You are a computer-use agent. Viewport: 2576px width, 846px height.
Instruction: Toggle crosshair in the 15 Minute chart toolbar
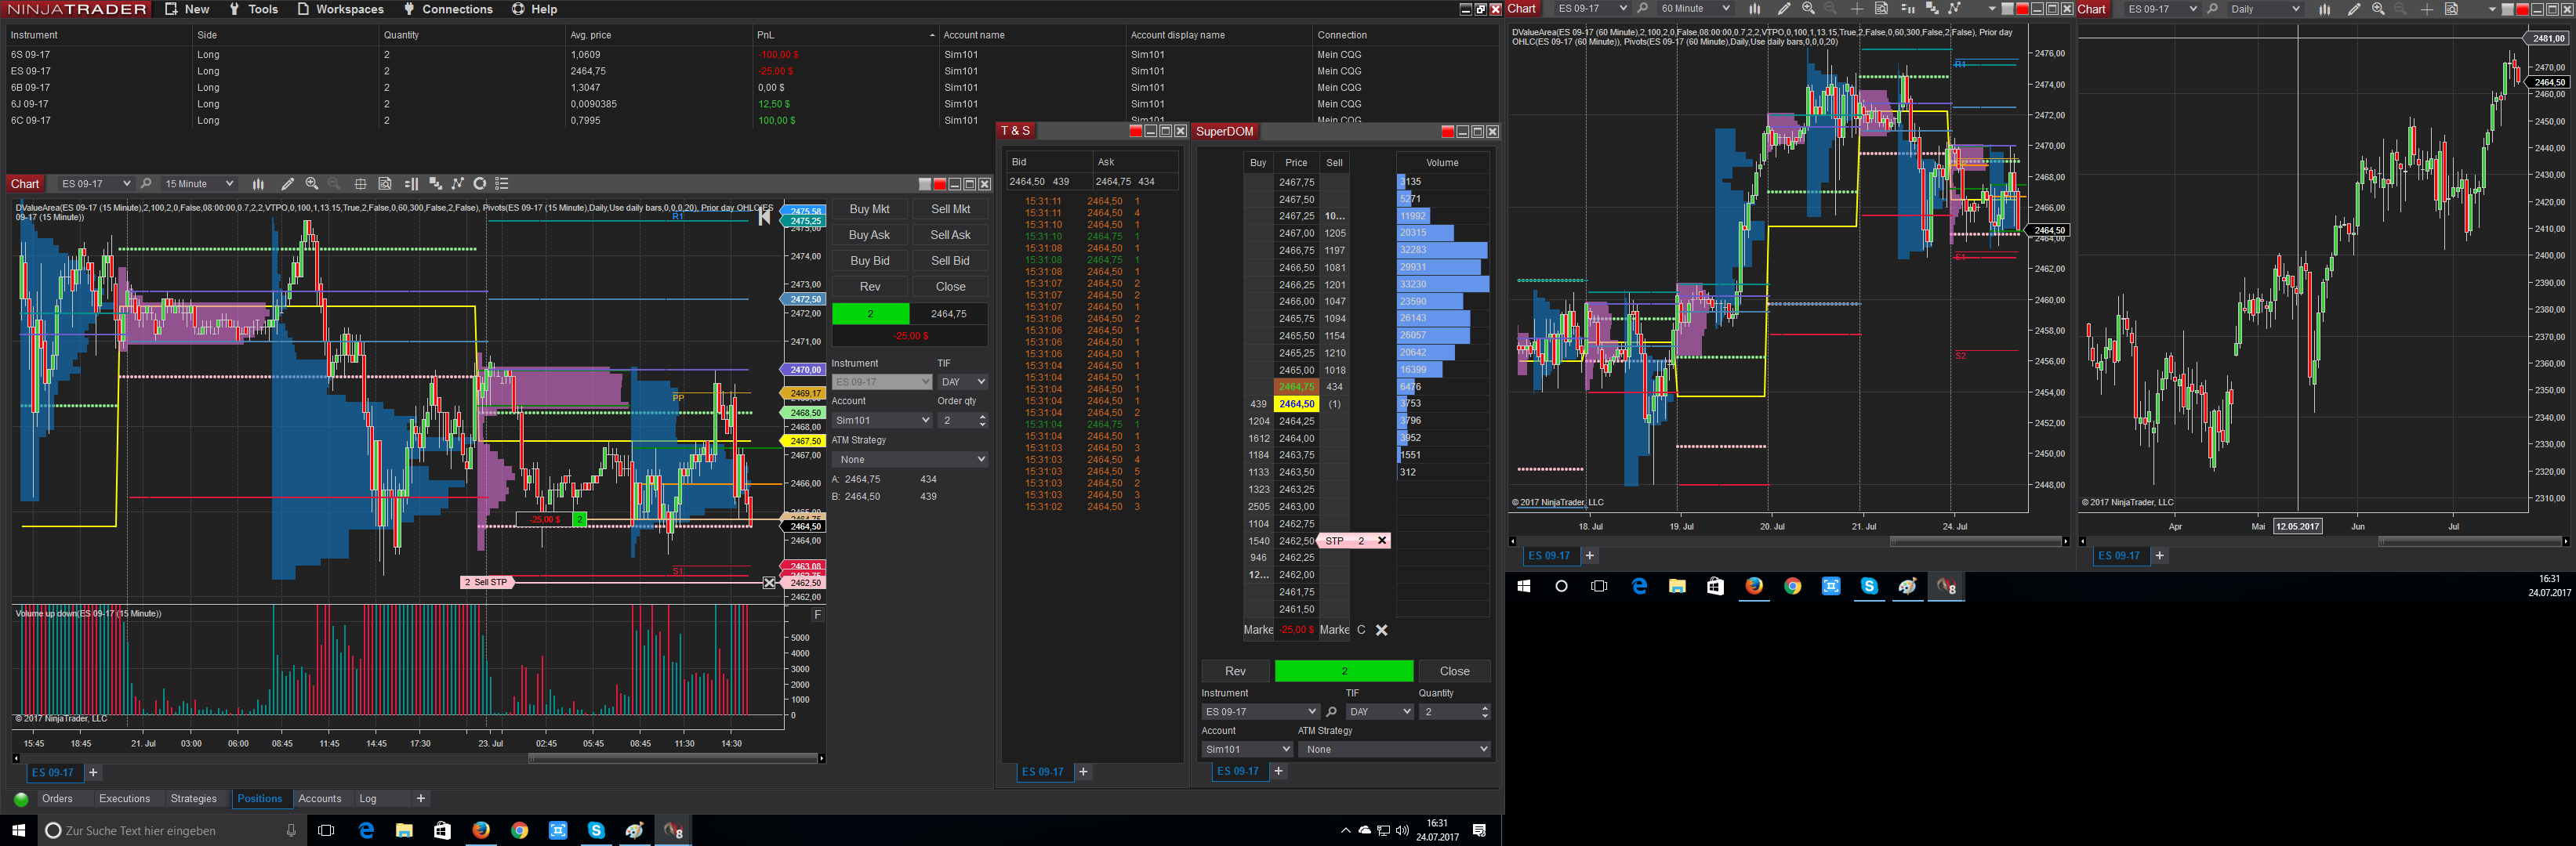(360, 184)
